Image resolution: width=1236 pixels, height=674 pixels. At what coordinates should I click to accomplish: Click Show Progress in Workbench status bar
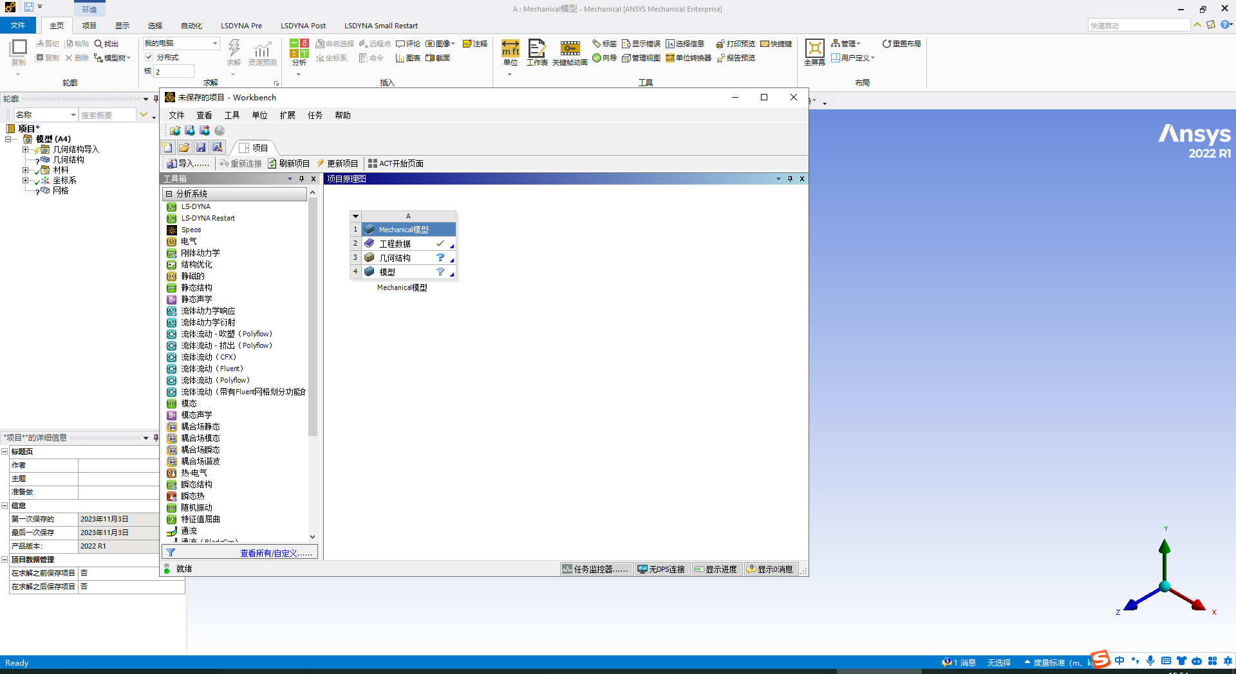tap(716, 569)
